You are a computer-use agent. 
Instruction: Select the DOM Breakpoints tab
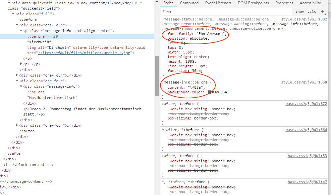click(x=253, y=3)
